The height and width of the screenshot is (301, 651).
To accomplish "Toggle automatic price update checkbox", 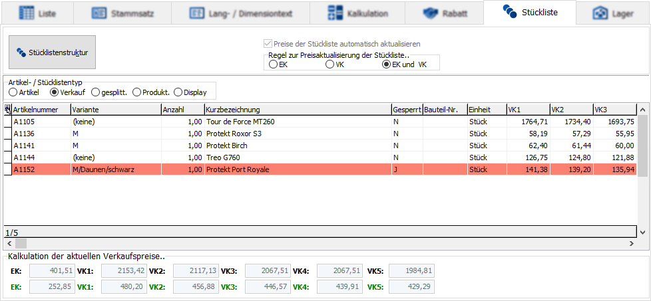I will pyautogui.click(x=267, y=44).
